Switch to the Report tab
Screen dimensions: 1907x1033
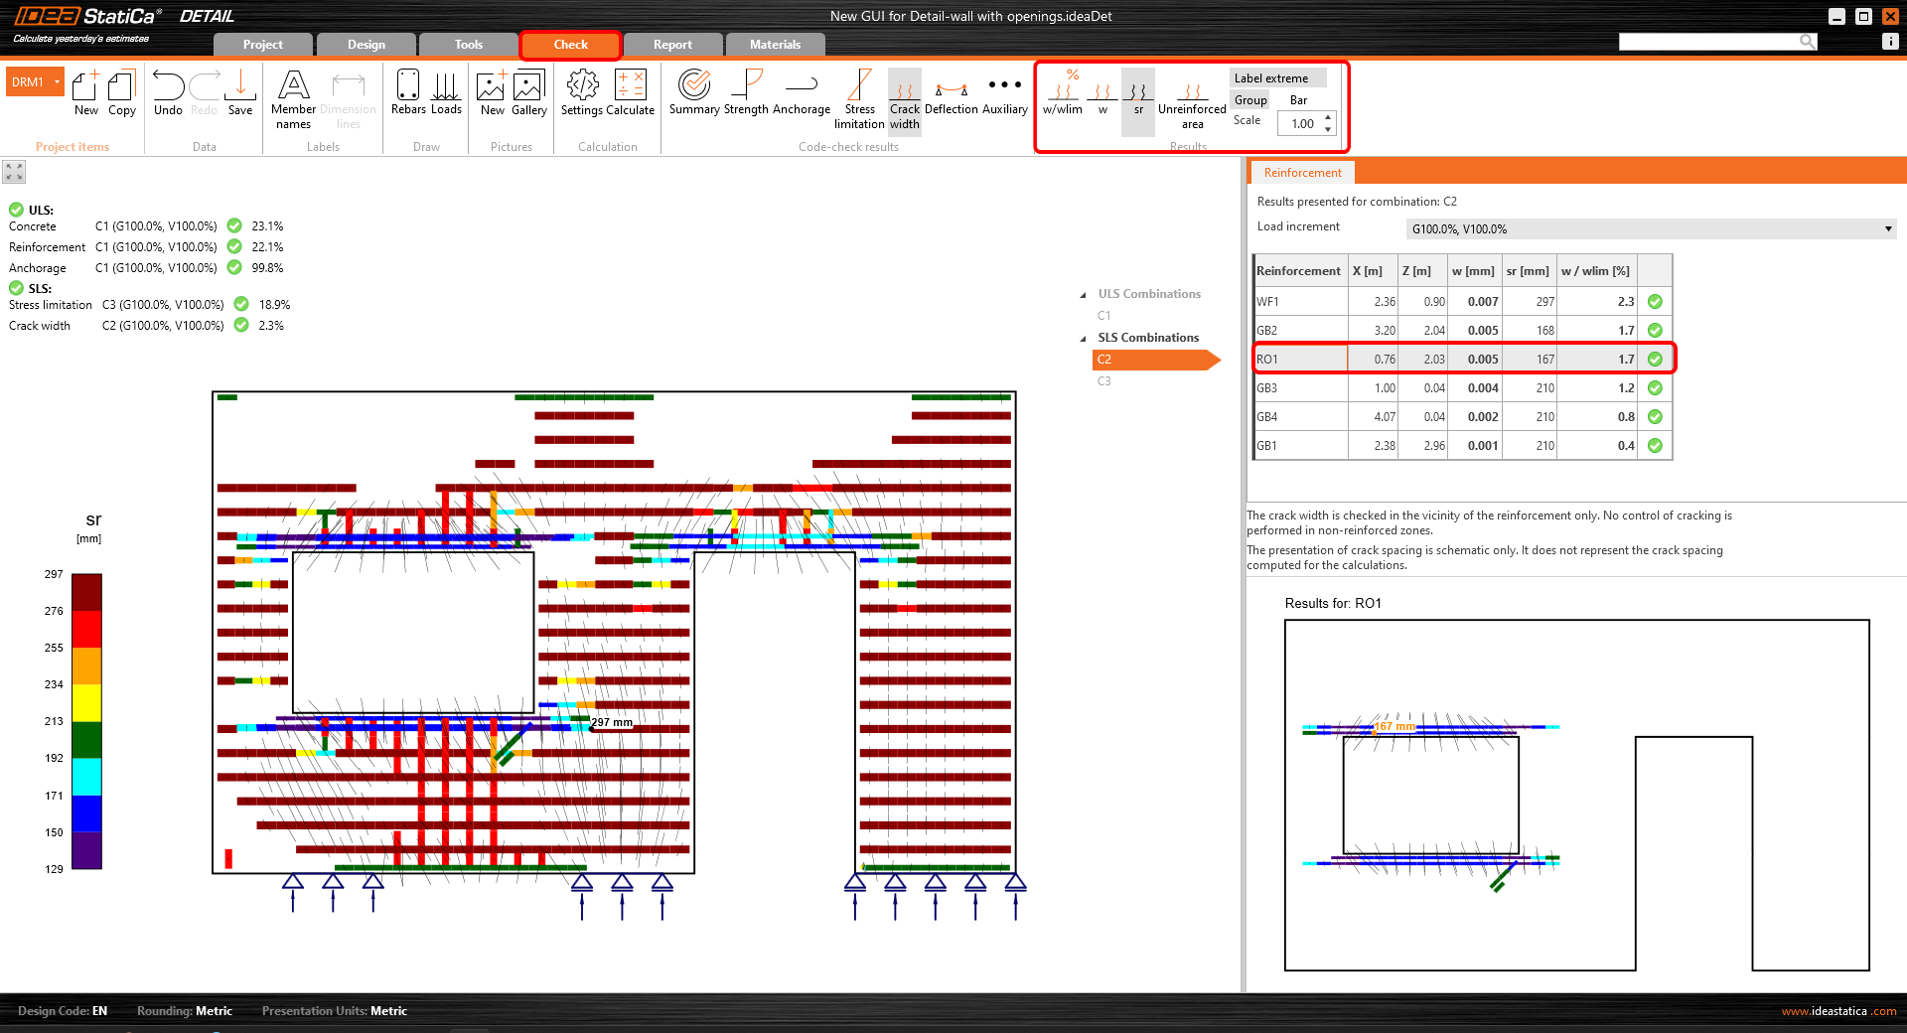tap(672, 45)
